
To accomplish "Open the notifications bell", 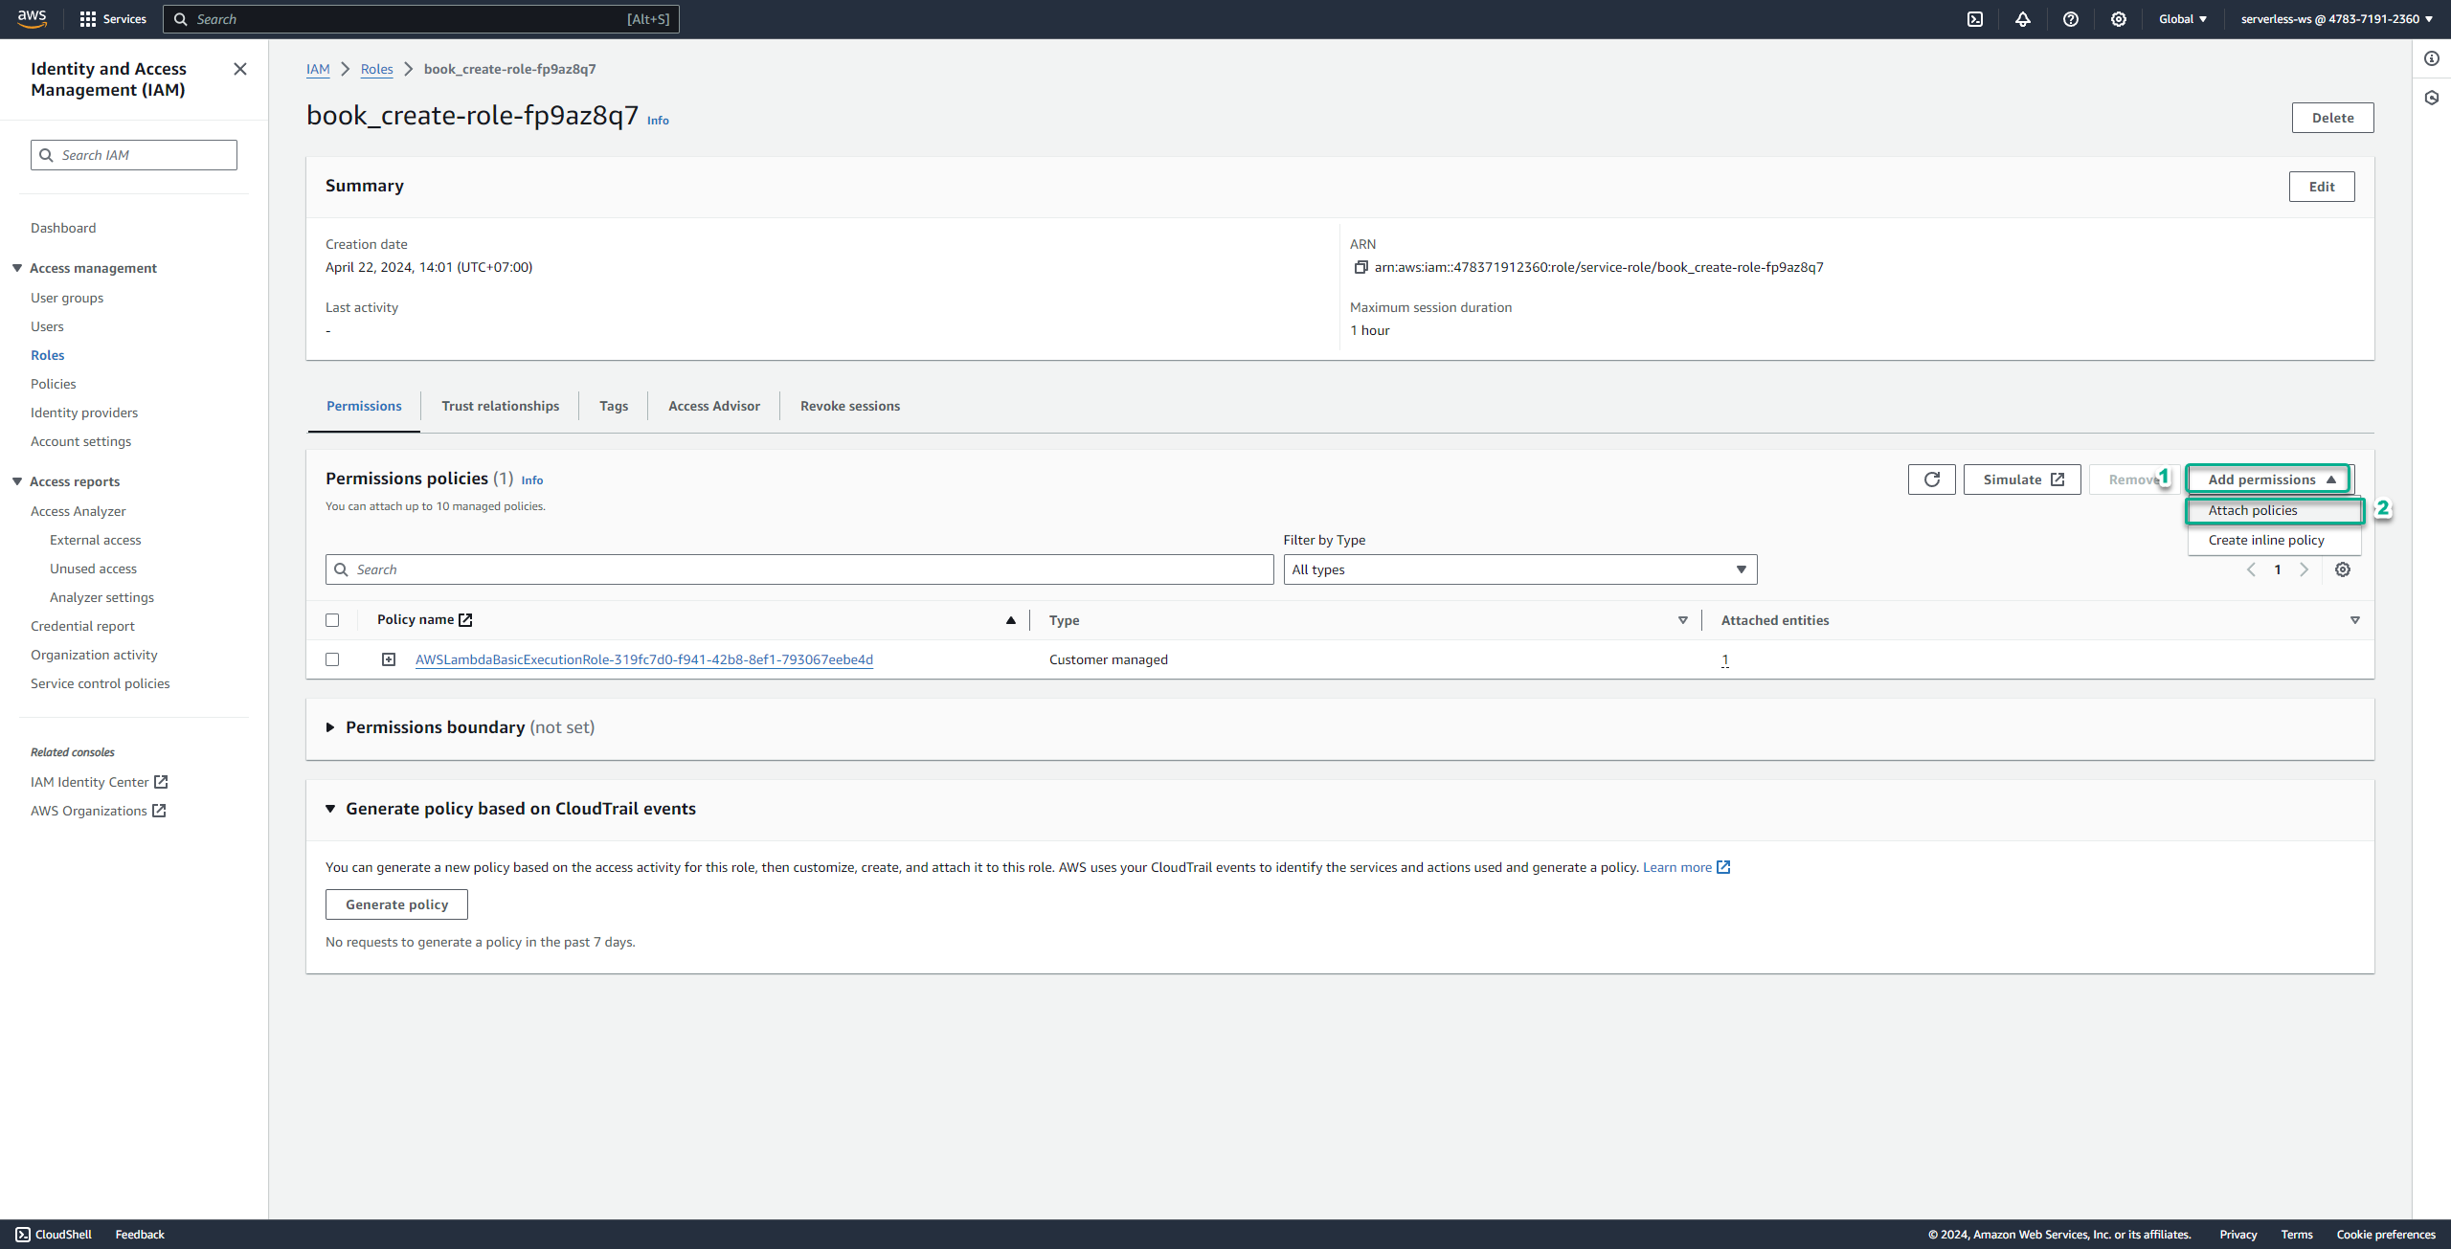I will [x=2023, y=19].
